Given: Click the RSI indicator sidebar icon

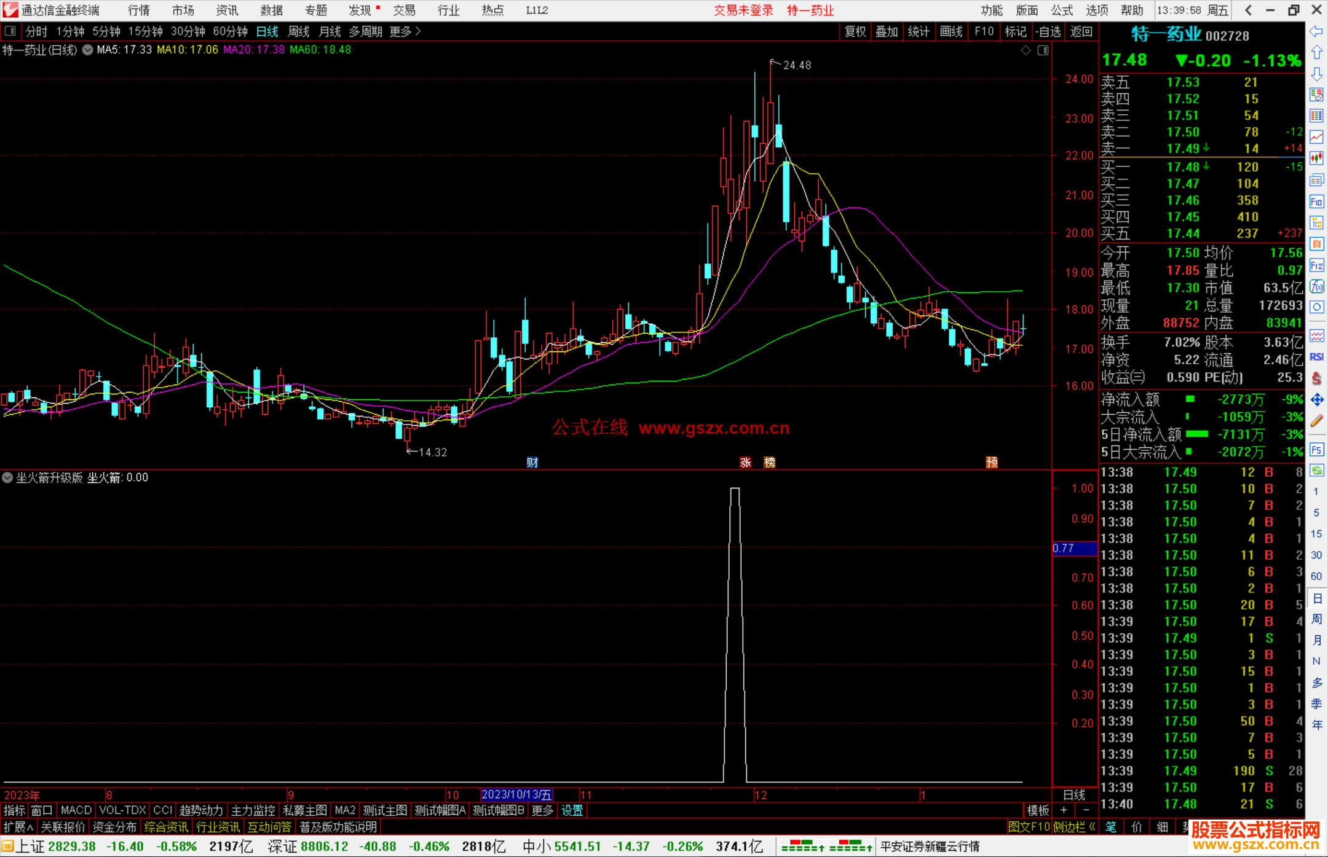Looking at the screenshot, I should (1316, 357).
